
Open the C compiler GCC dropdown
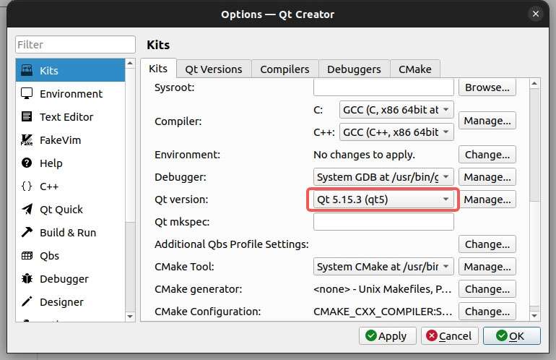click(396, 110)
